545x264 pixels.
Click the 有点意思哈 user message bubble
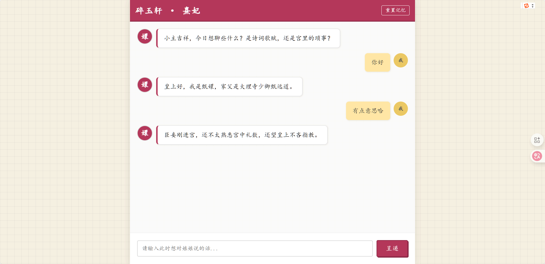point(368,111)
